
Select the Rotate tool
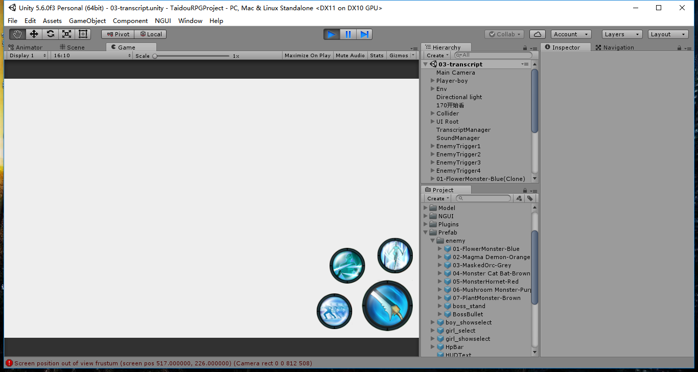pos(50,34)
